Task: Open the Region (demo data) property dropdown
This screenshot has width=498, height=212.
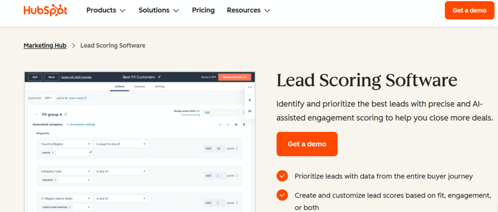Action: pos(66,199)
